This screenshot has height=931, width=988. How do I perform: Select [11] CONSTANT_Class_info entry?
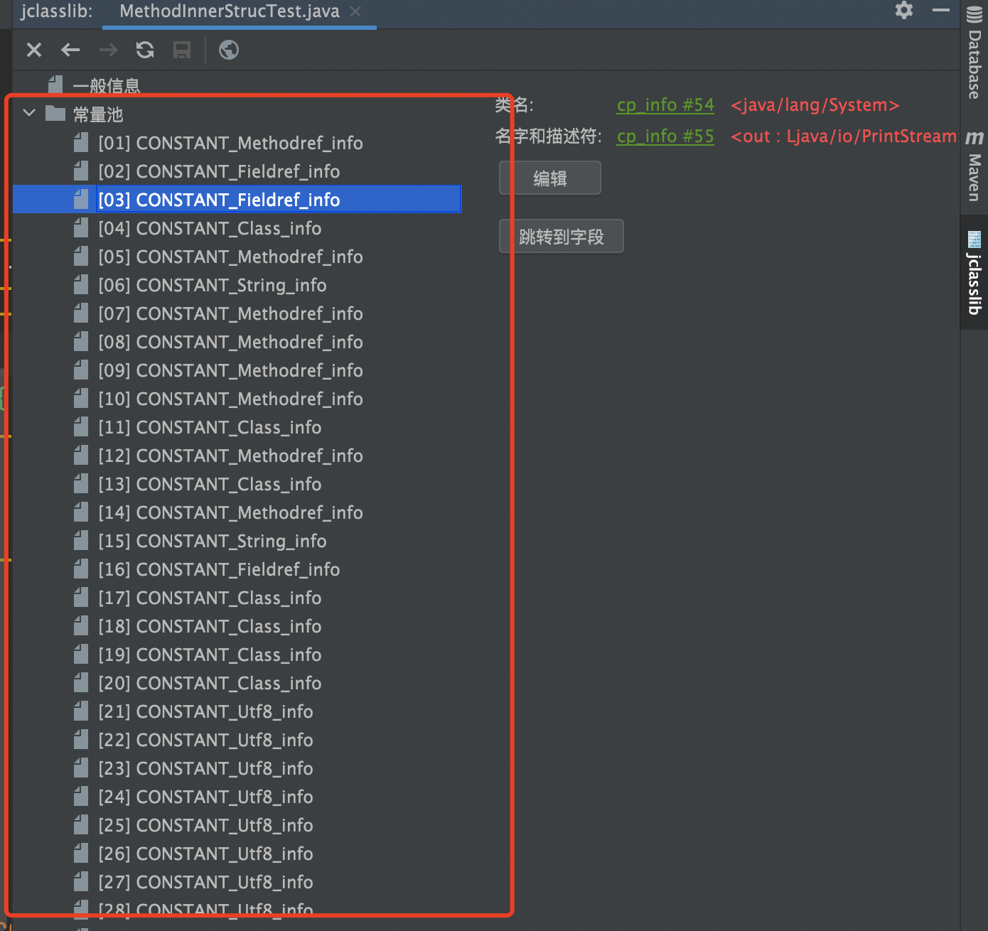tap(210, 427)
